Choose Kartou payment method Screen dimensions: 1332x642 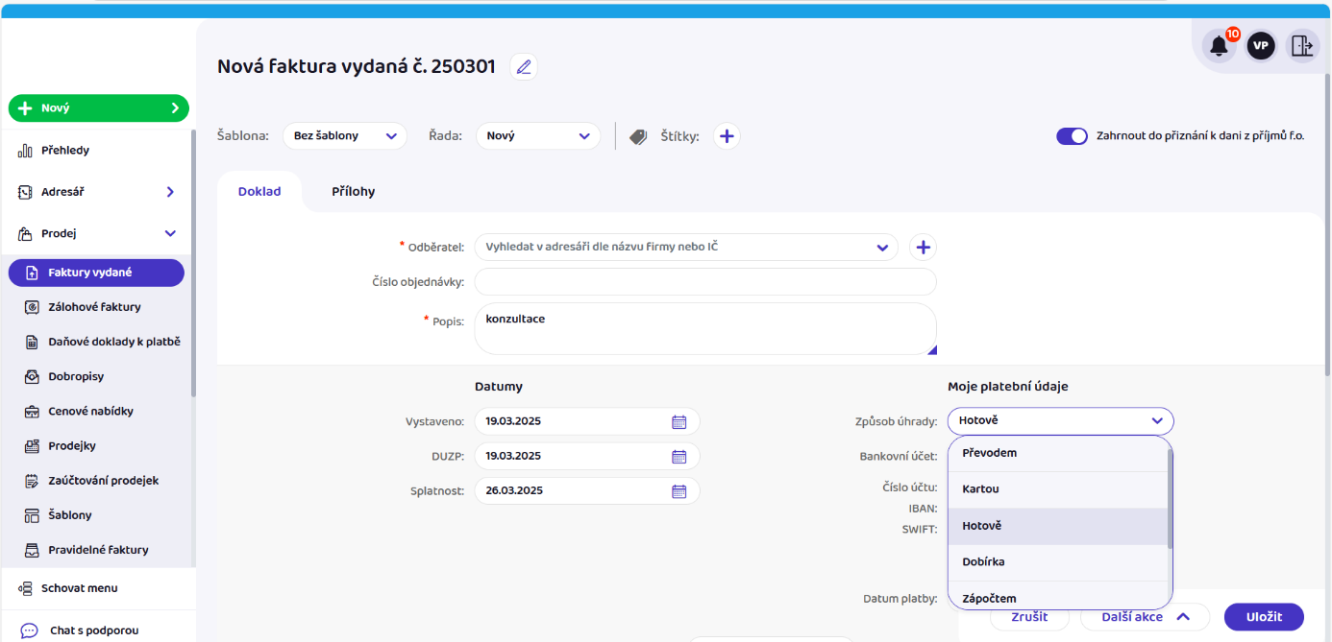click(x=1058, y=489)
